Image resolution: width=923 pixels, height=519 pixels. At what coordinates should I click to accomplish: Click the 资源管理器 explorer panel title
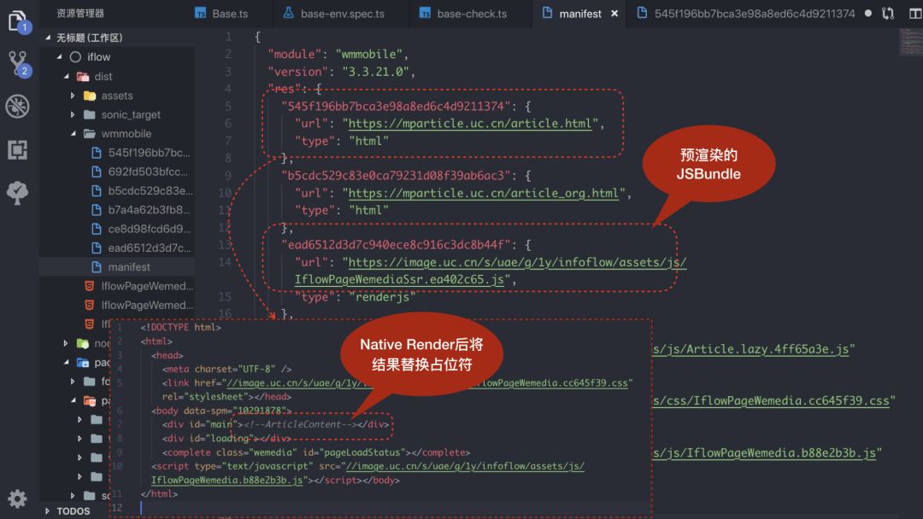point(80,13)
